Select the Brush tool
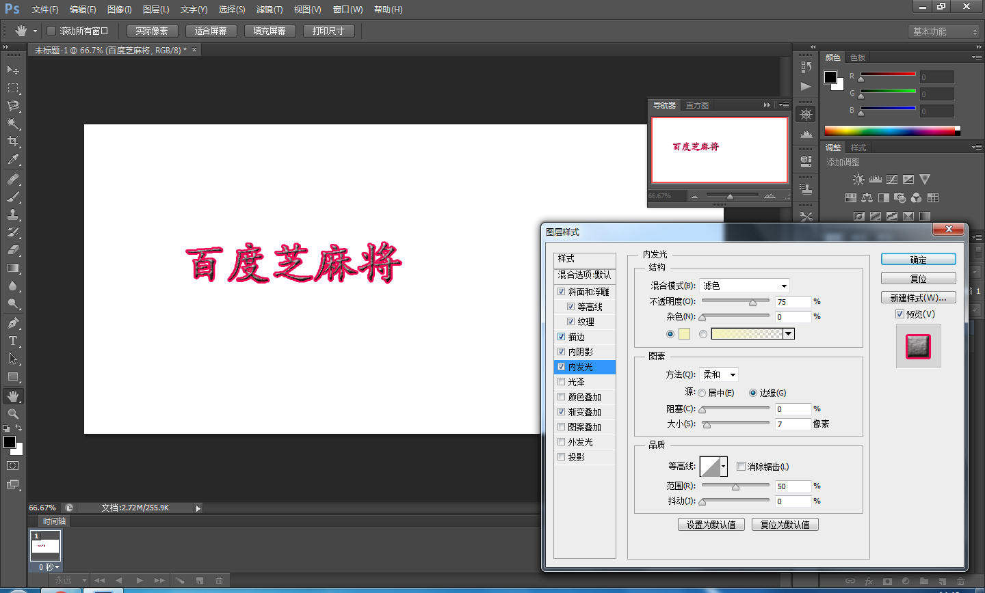 pyautogui.click(x=13, y=197)
